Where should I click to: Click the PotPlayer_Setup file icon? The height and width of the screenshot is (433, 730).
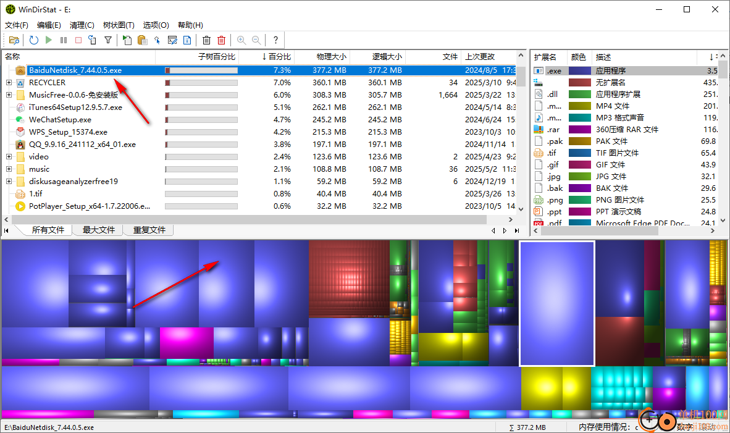[20, 206]
